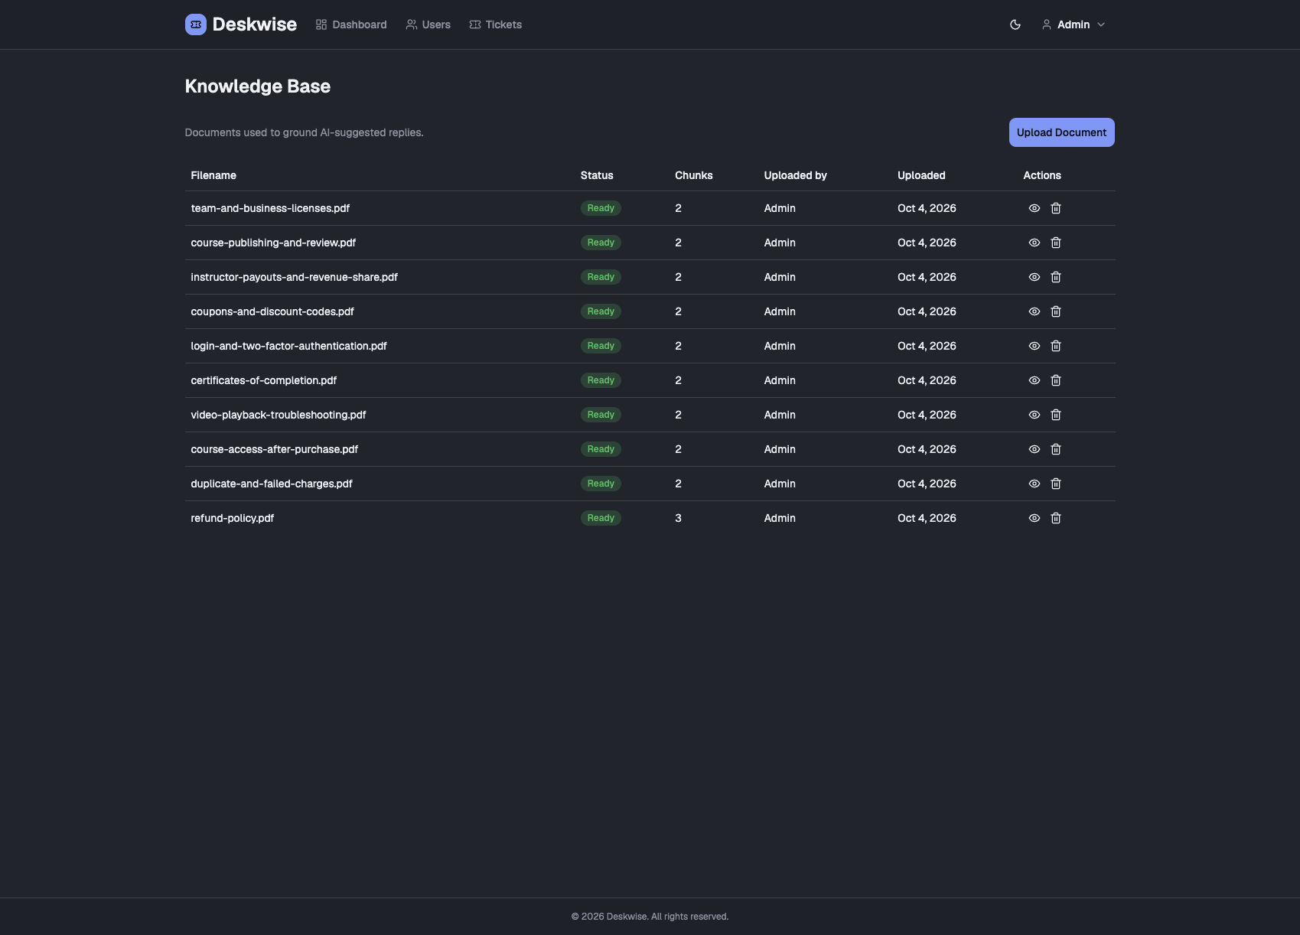
Task: Click the Deskwise logo icon
Action: 196,24
